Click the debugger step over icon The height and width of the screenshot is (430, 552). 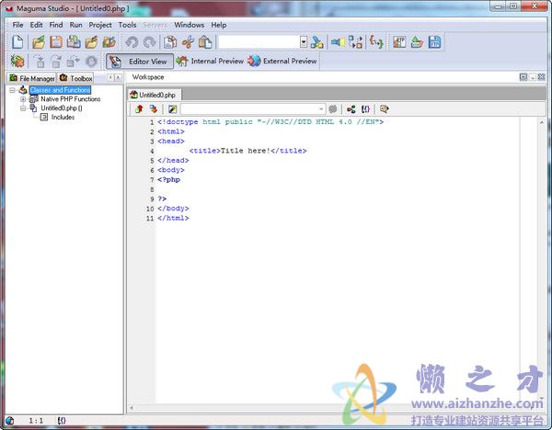pyautogui.click(x=56, y=62)
